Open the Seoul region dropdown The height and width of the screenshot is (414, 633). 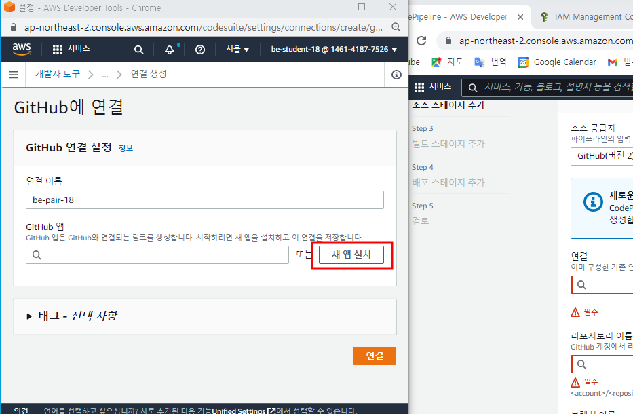pos(237,50)
